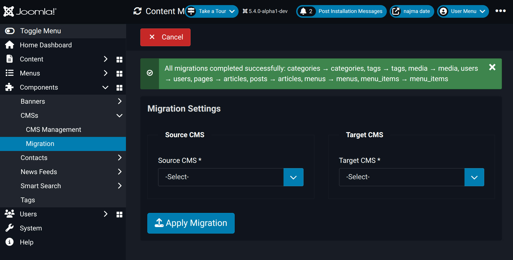This screenshot has height=260, width=513.
Task: Click the three-dots more options icon
Action: click(x=500, y=11)
